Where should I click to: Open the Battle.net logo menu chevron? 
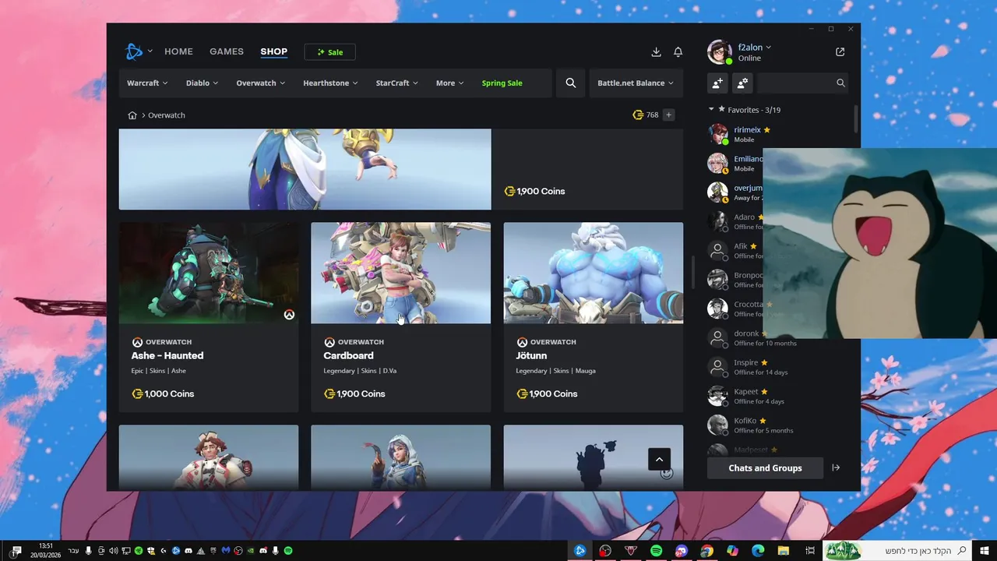tap(150, 51)
